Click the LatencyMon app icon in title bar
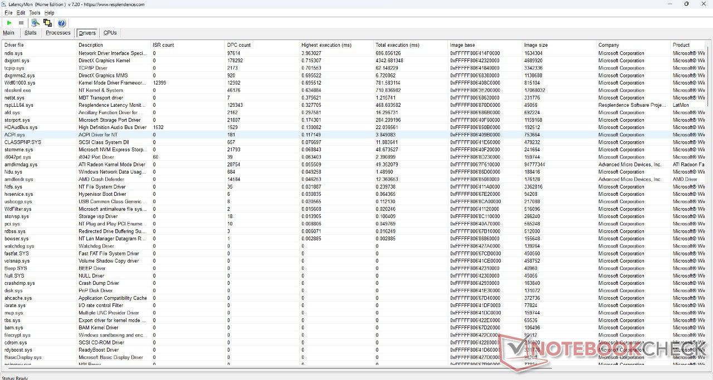The width and height of the screenshot is (713, 380). (4, 4)
